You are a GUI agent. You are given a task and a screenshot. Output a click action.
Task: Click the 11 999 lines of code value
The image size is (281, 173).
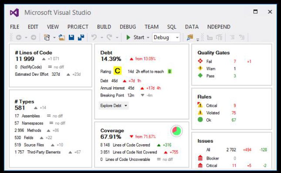25,59
